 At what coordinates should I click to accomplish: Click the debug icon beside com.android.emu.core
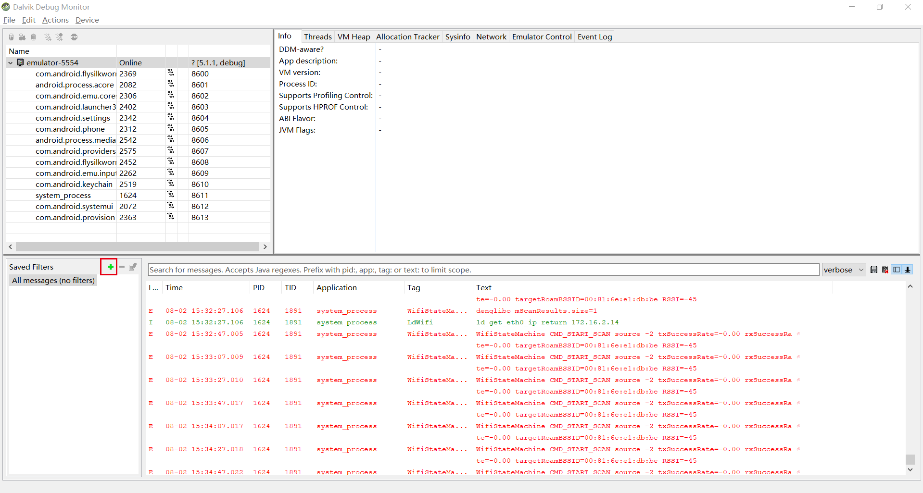(x=170, y=95)
